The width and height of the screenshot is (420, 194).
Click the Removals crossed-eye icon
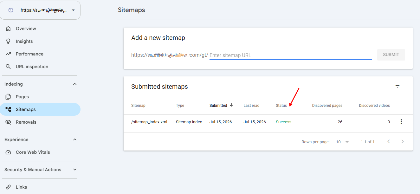[8, 122]
